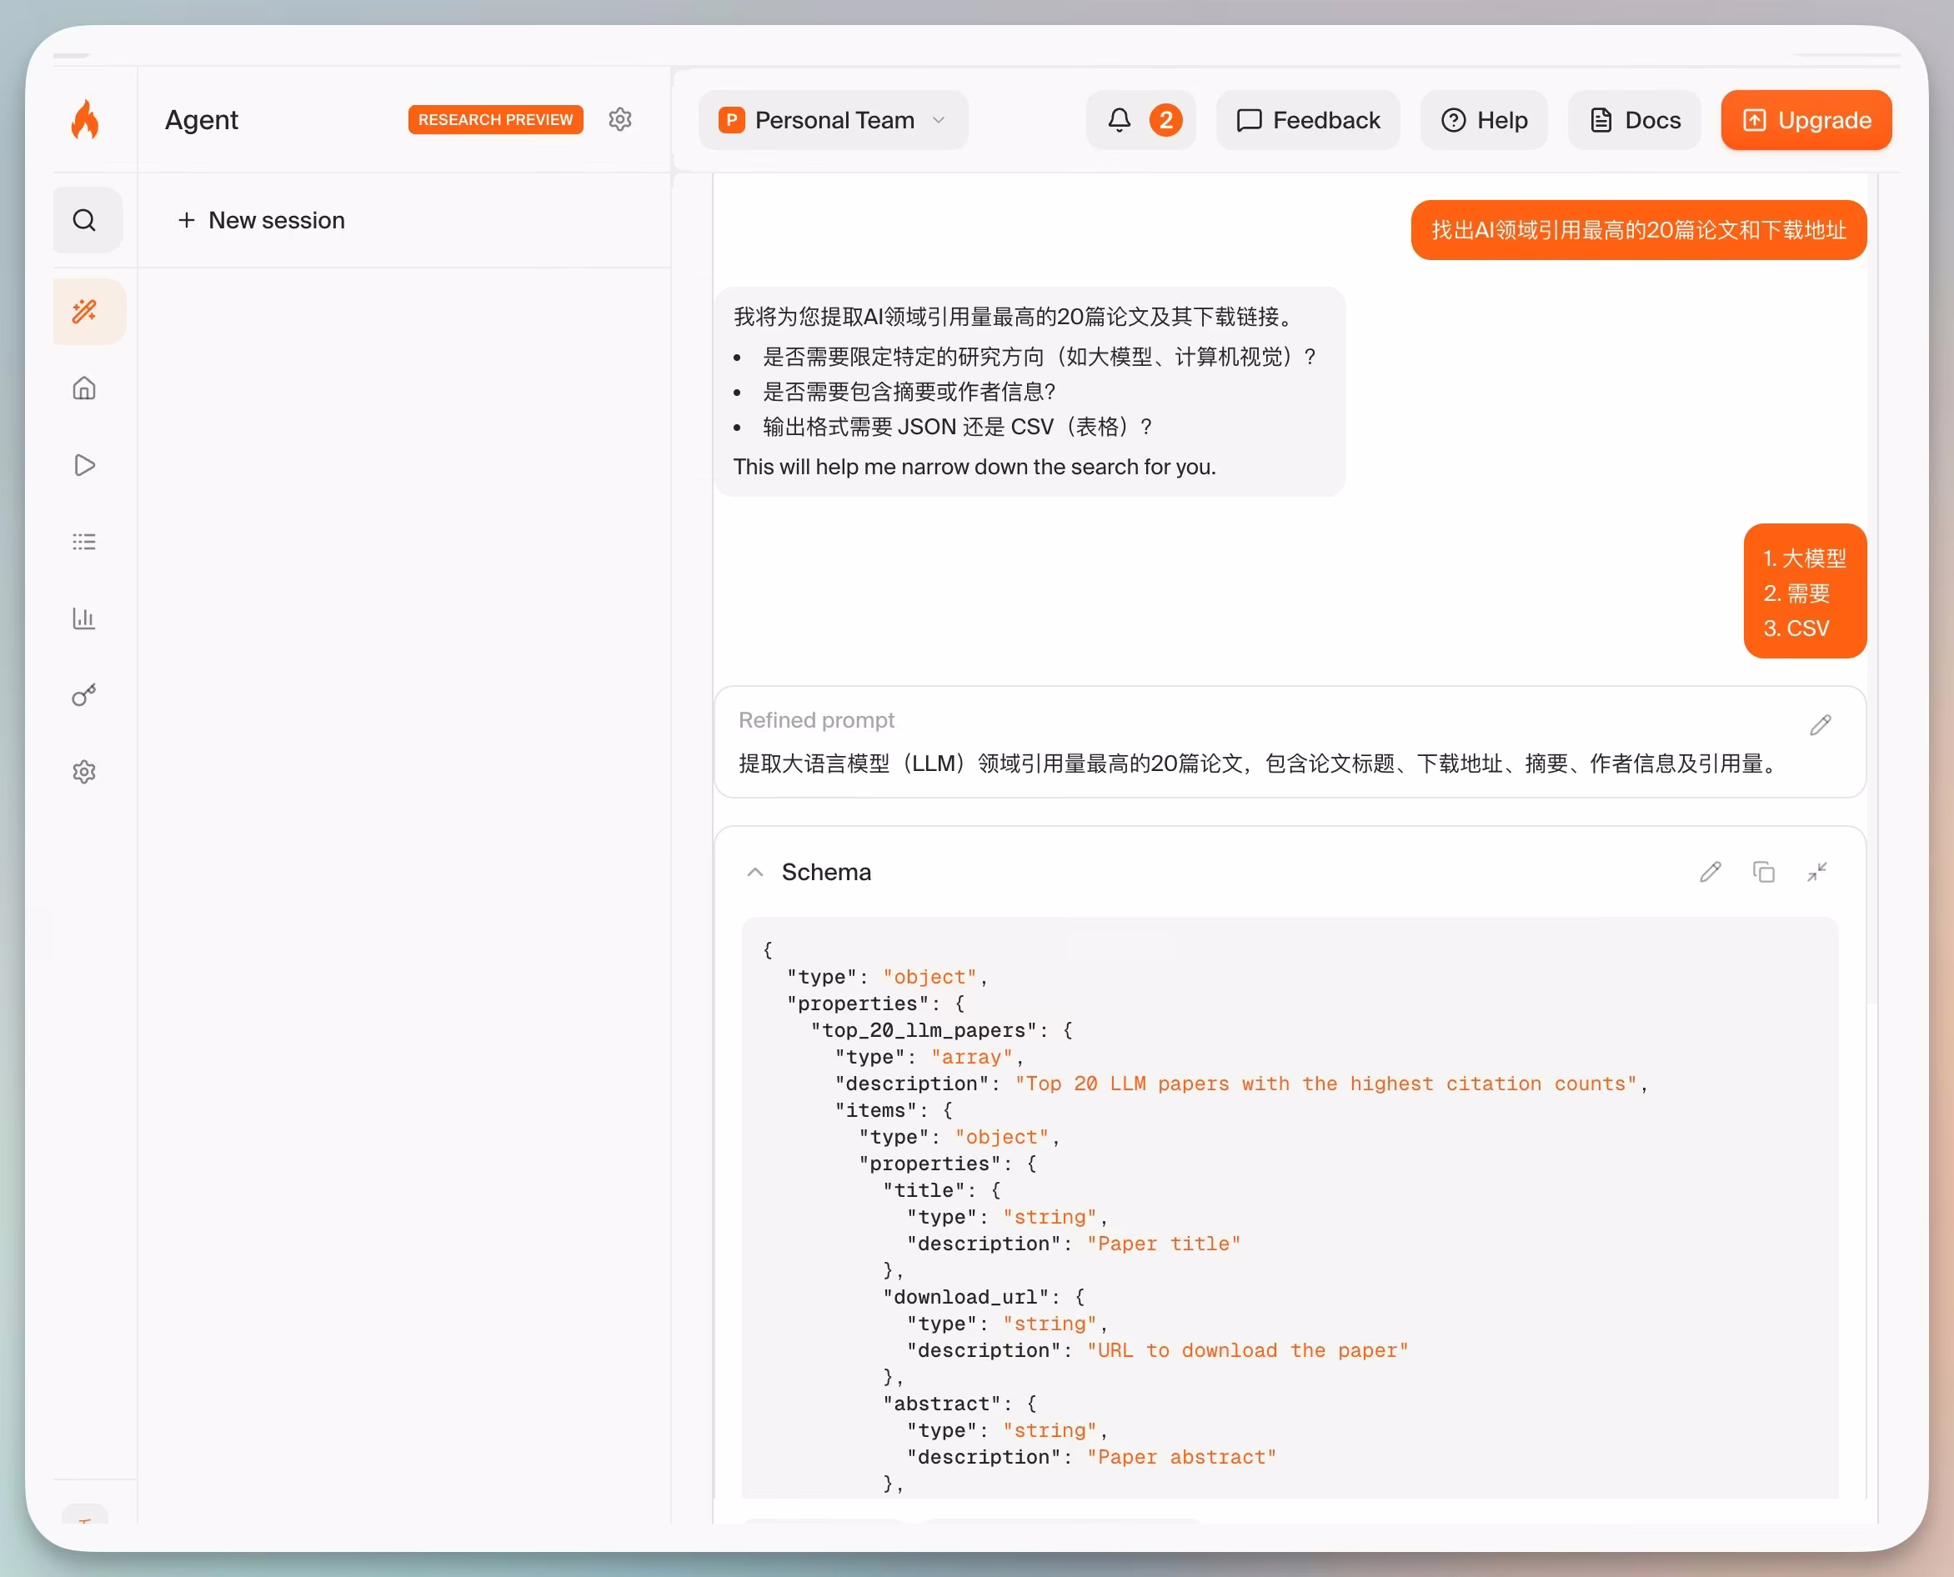Open the analytics bar-chart icon in sidebar

(x=83, y=618)
